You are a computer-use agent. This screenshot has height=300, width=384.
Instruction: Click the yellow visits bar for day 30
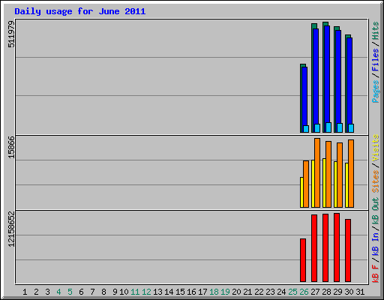click(346, 185)
